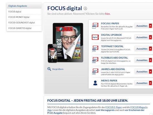Click the Vergrößern enlarge link
This screenshot has height=115, width=153.
58,69
